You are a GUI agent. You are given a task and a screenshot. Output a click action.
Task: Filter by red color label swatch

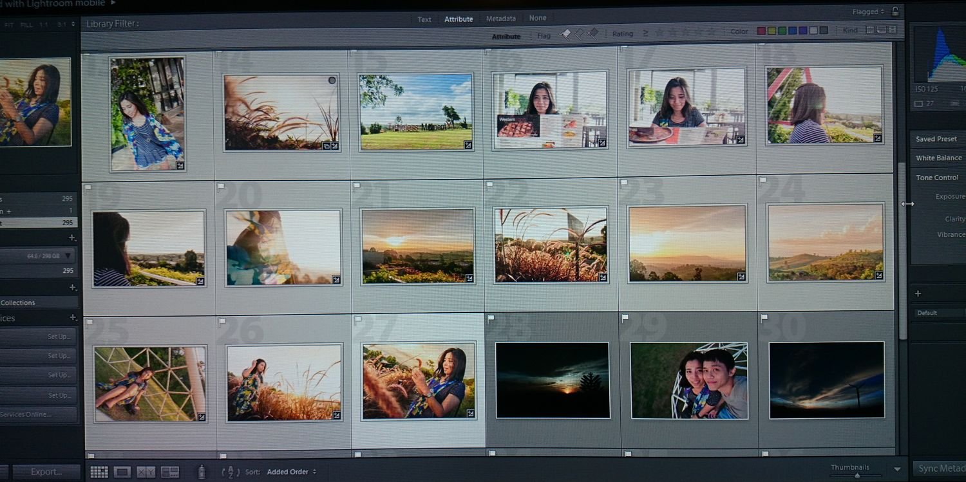coord(761,31)
